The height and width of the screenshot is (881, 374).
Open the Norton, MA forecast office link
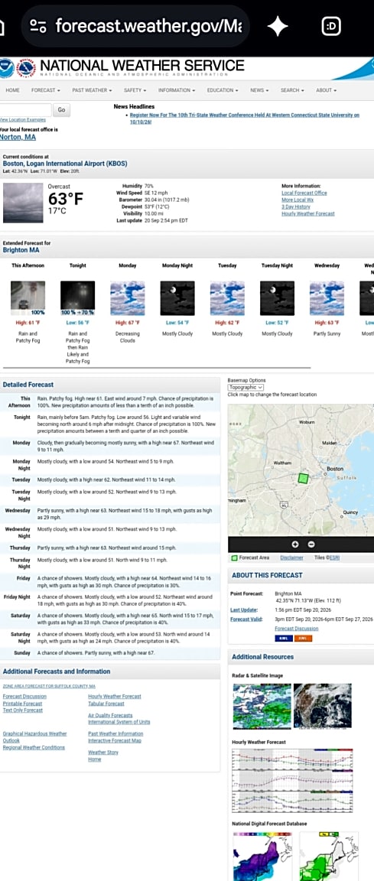coord(18,137)
